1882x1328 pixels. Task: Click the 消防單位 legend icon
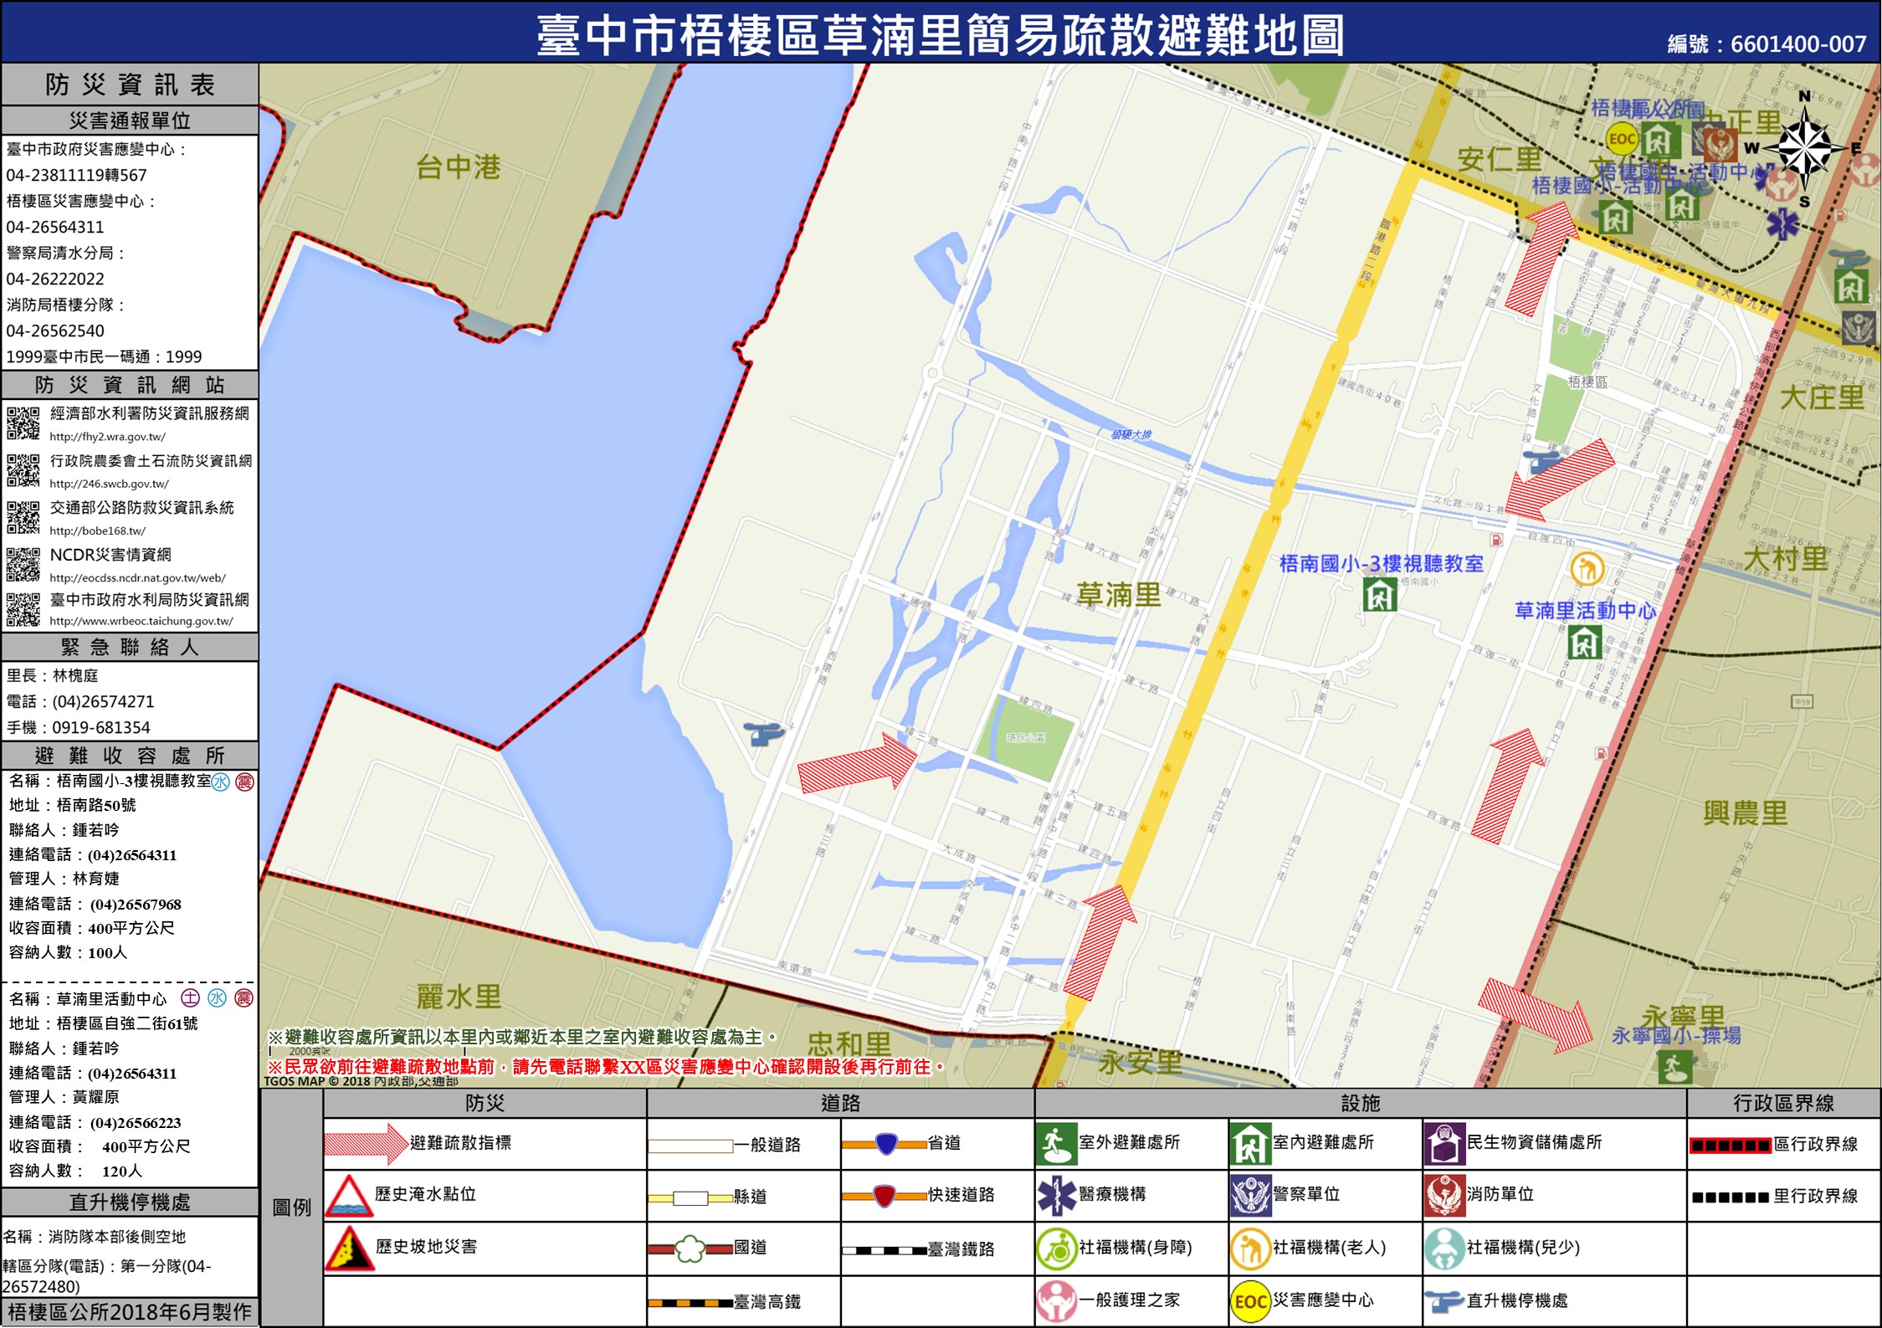tap(1444, 1195)
